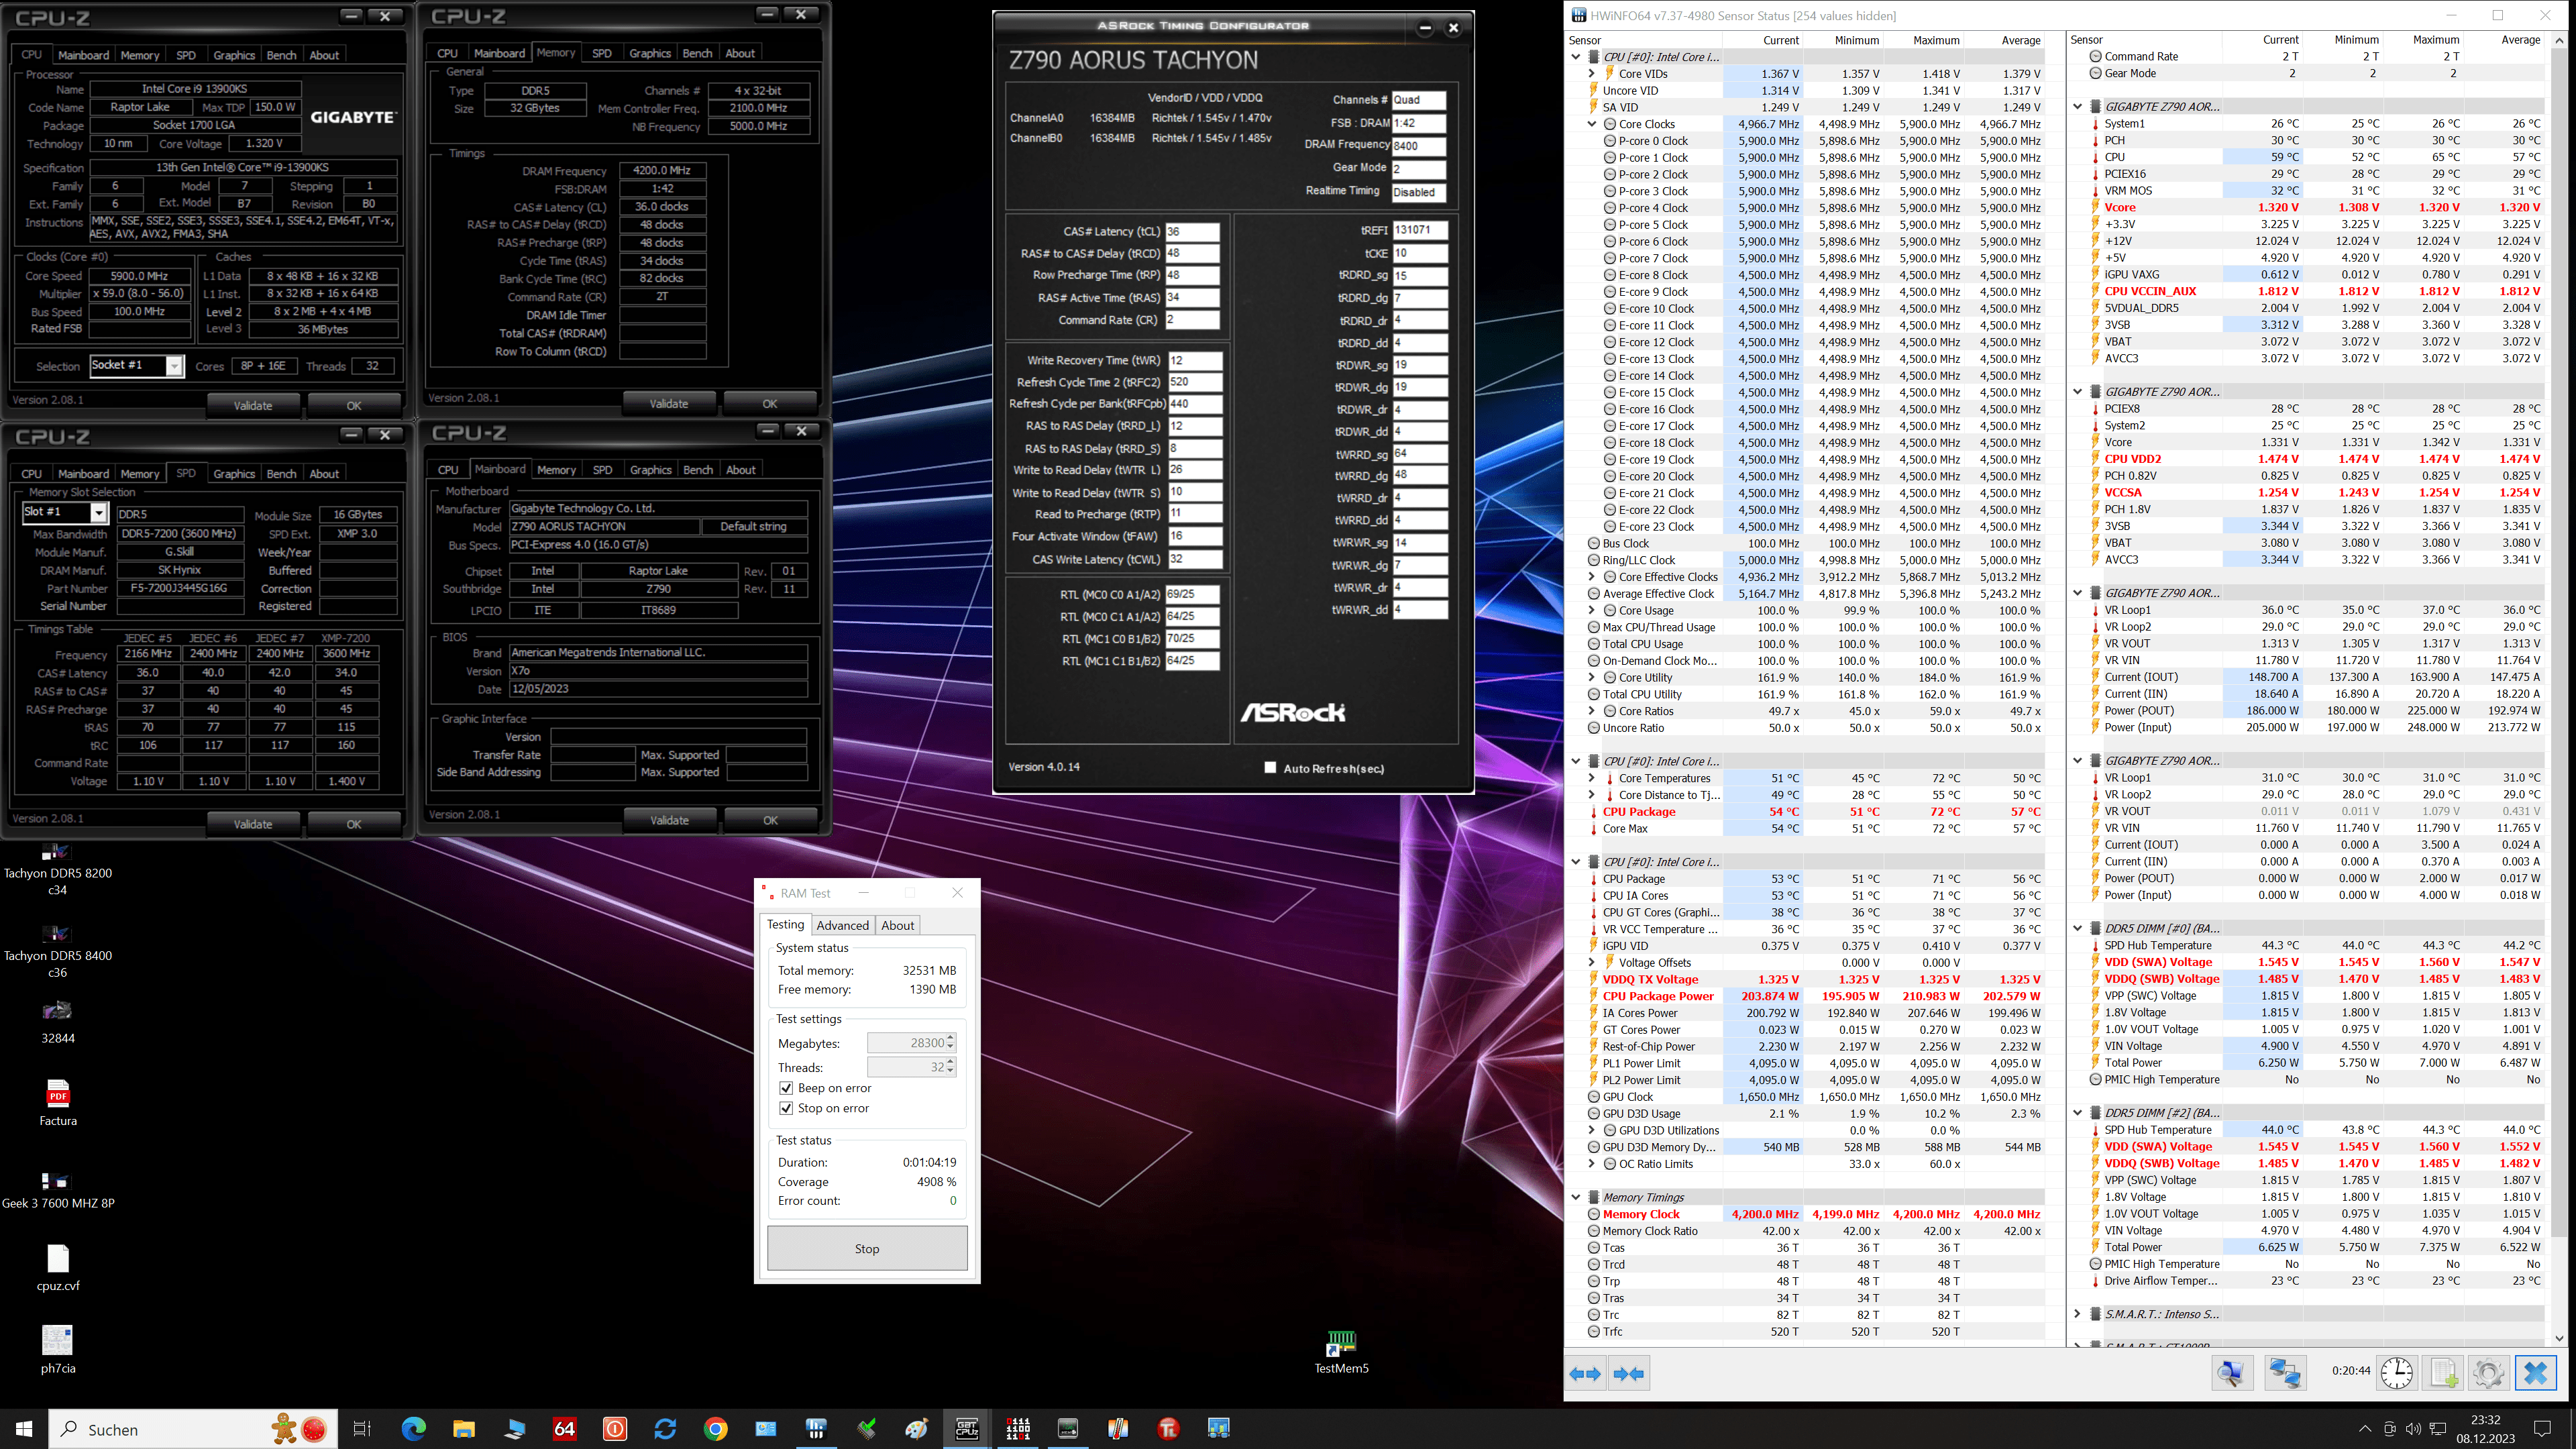Click Validate in CPU-Z CPU window
The width and height of the screenshot is (2576, 1449).
point(253,405)
